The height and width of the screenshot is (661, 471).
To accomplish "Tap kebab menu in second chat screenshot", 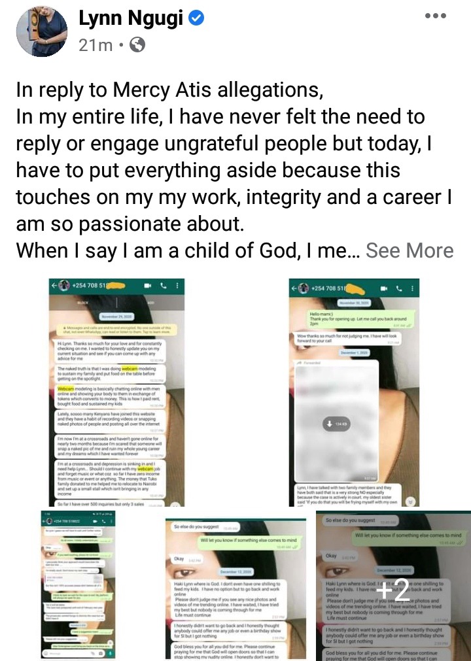I will pos(412,288).
